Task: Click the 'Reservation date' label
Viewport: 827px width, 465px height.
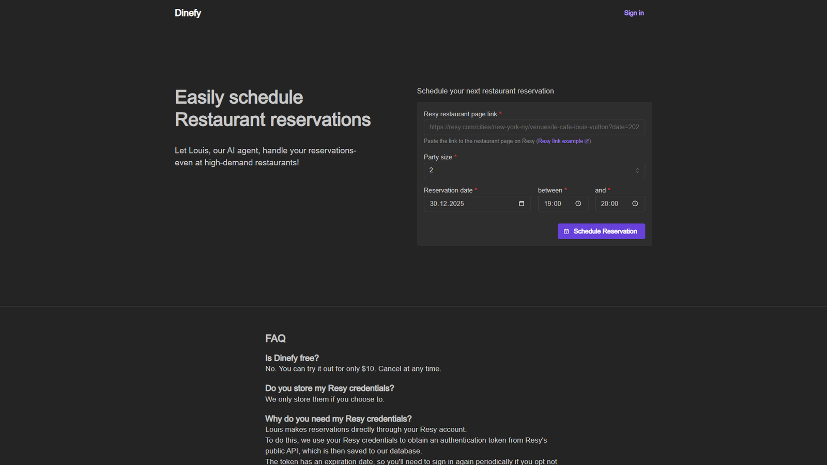Action: click(448, 190)
